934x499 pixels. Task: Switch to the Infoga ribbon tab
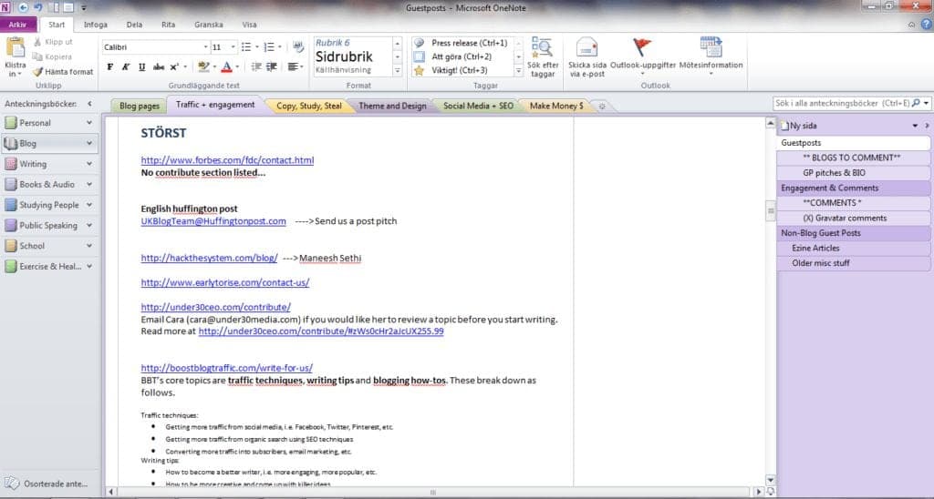tap(95, 25)
